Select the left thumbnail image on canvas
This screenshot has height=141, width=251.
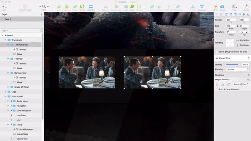[x=87, y=72]
